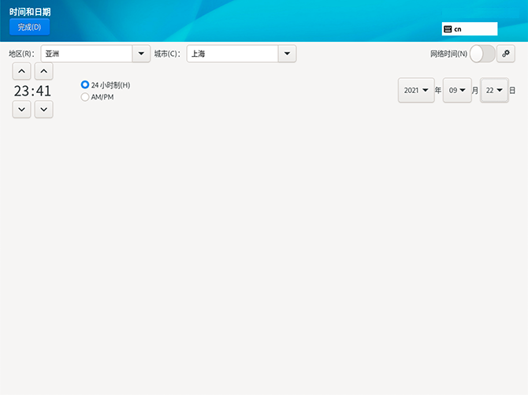Expand the 地区 region dropdown arrow

(x=141, y=54)
